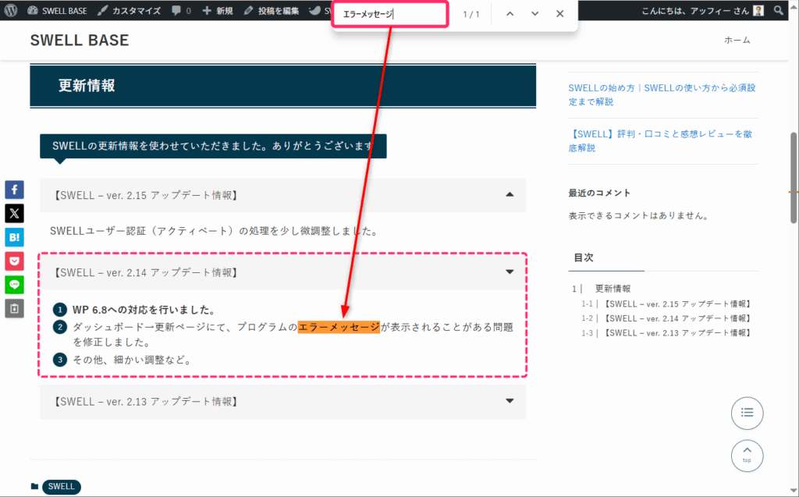The image size is (799, 497).
Task: Open the WordPress logo menu
Action: tap(11, 10)
